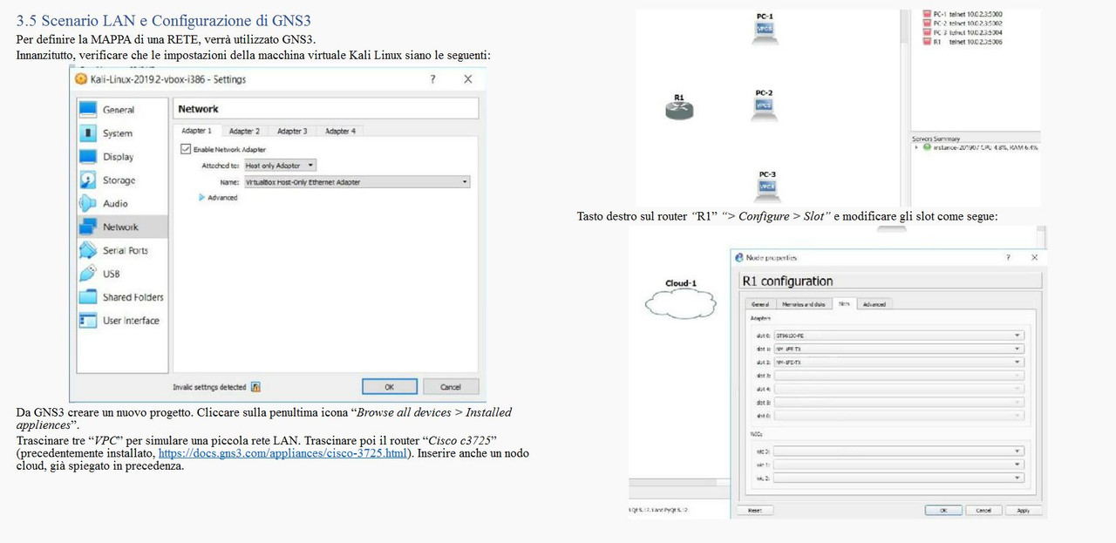Switch to R1 configuration Advanced tab
The width and height of the screenshot is (1116, 543).
[x=874, y=304]
